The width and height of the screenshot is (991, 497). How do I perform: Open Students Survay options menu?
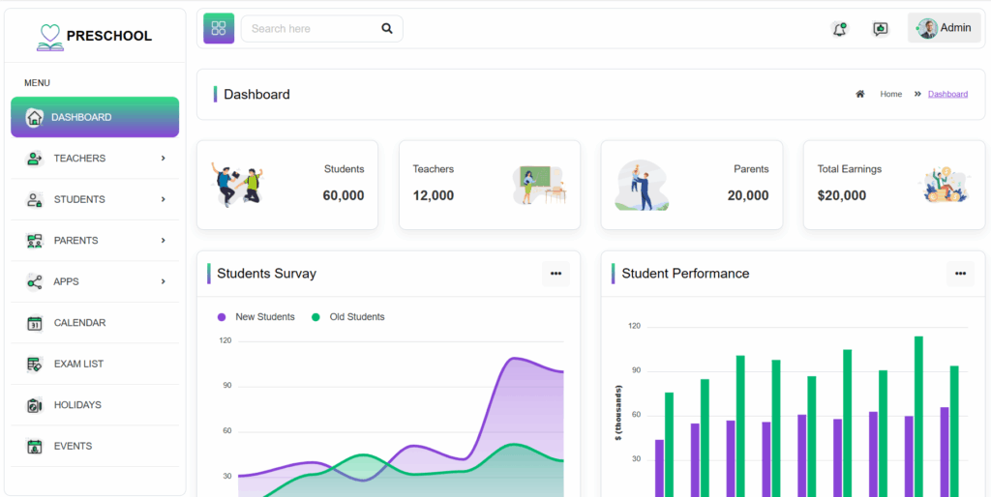pos(556,274)
